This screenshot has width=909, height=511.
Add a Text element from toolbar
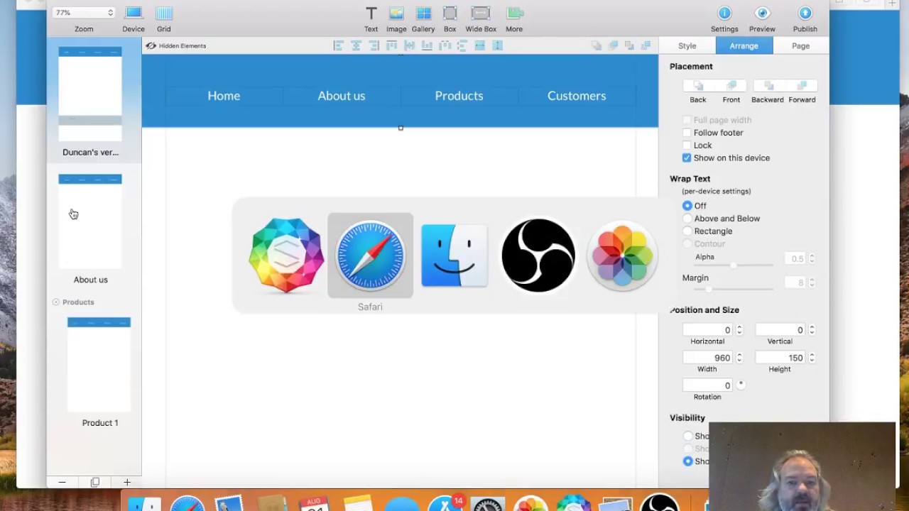point(371,13)
